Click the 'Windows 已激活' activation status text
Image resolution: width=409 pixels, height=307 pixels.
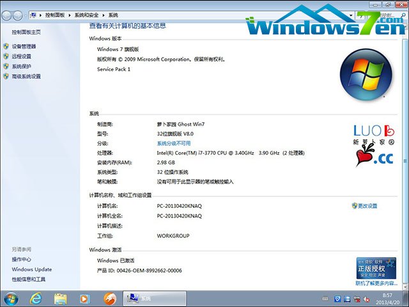116,260
